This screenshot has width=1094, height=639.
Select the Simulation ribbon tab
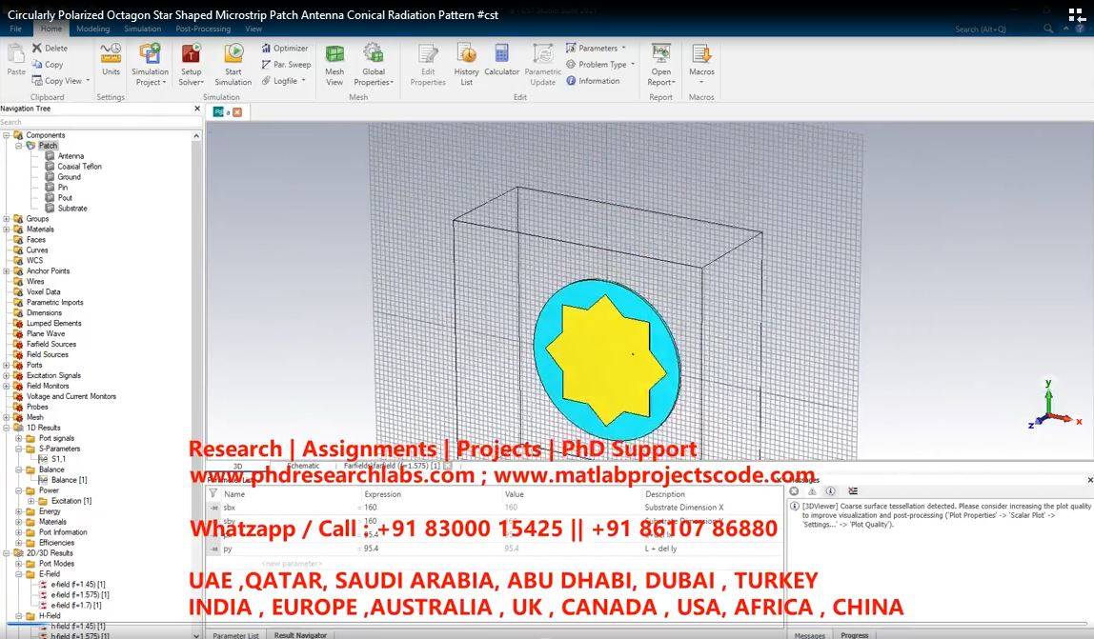[x=142, y=29]
